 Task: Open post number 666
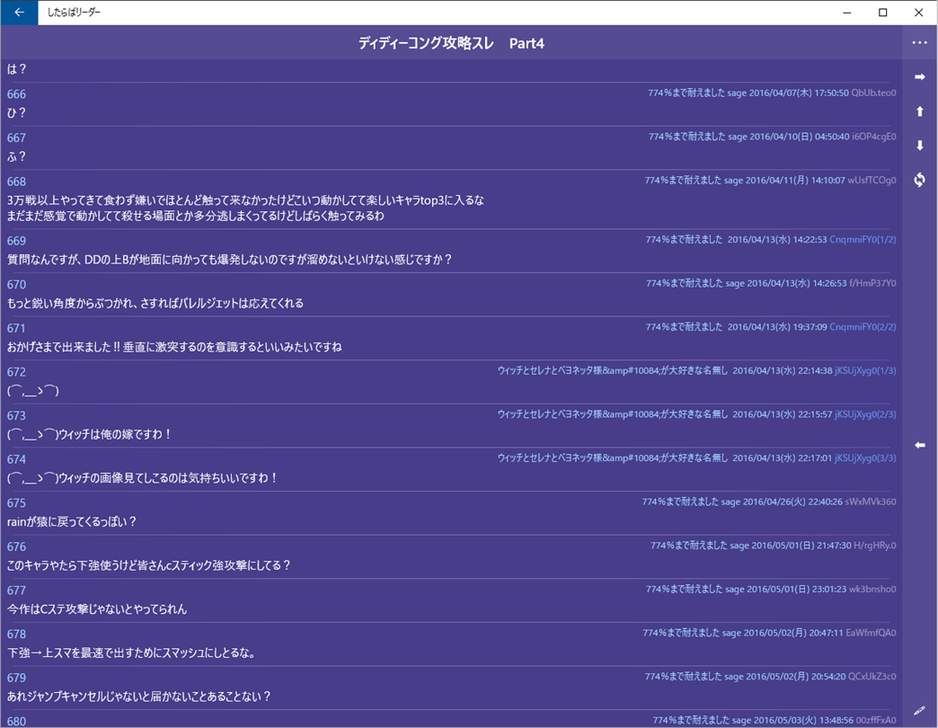pyautogui.click(x=16, y=94)
